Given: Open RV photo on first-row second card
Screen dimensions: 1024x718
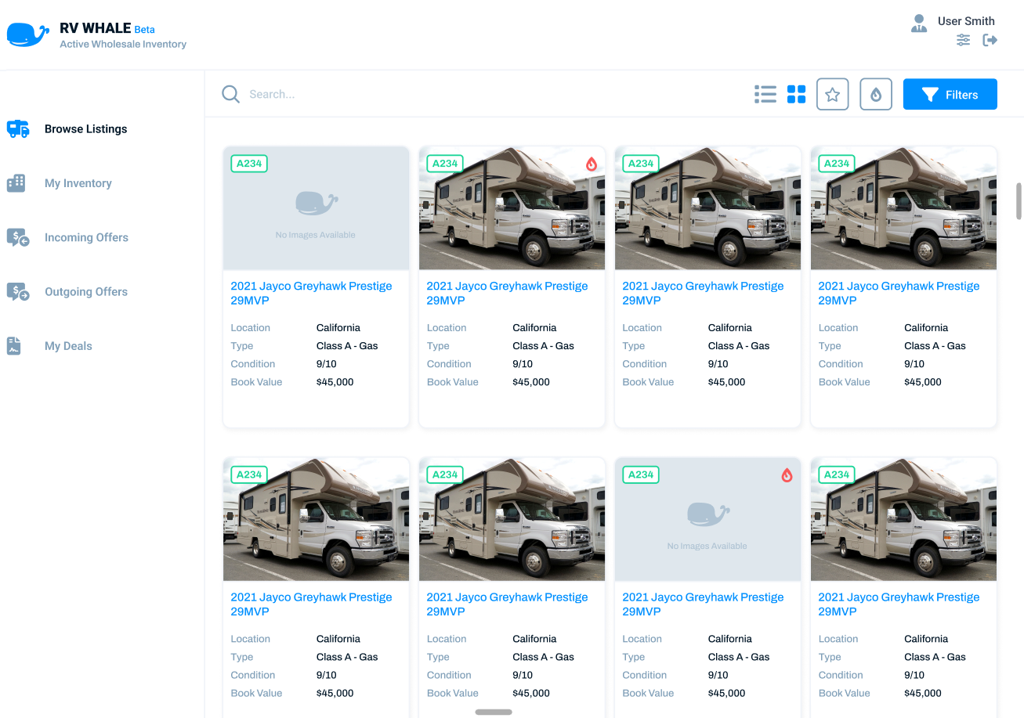Looking at the screenshot, I should pos(512,208).
